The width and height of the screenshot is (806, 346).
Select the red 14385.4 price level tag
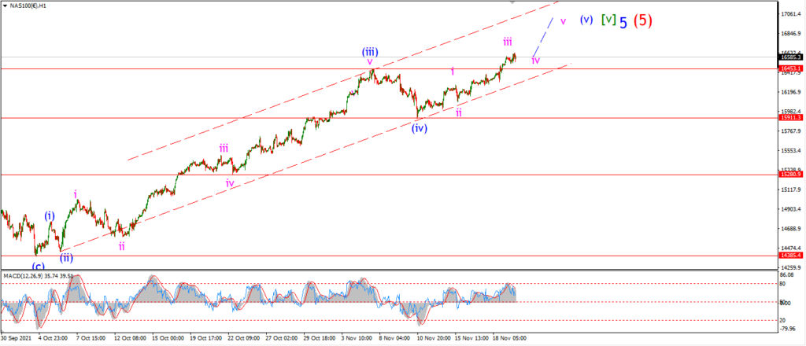[792, 255]
